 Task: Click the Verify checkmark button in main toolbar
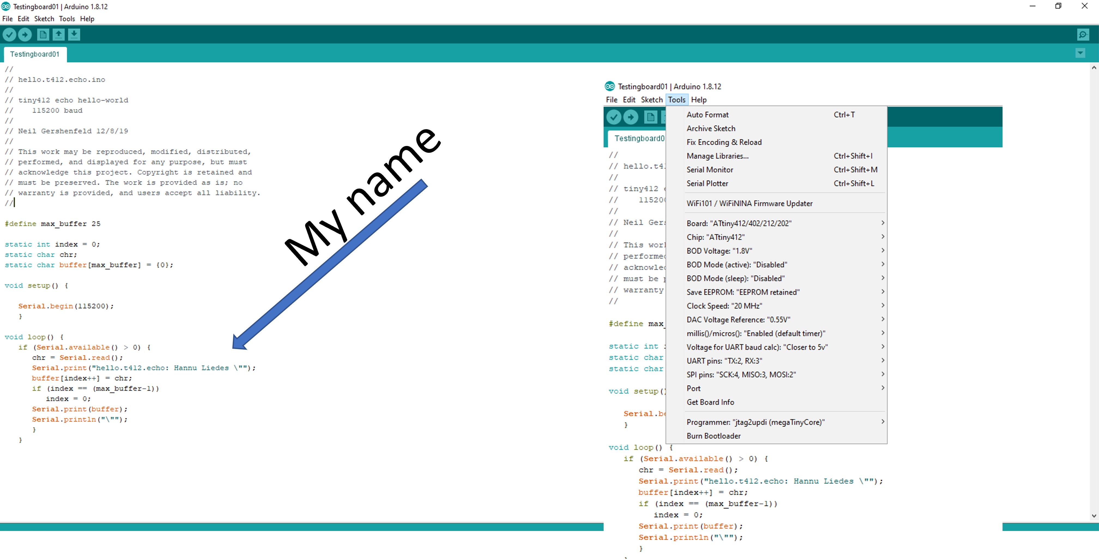[x=9, y=35]
